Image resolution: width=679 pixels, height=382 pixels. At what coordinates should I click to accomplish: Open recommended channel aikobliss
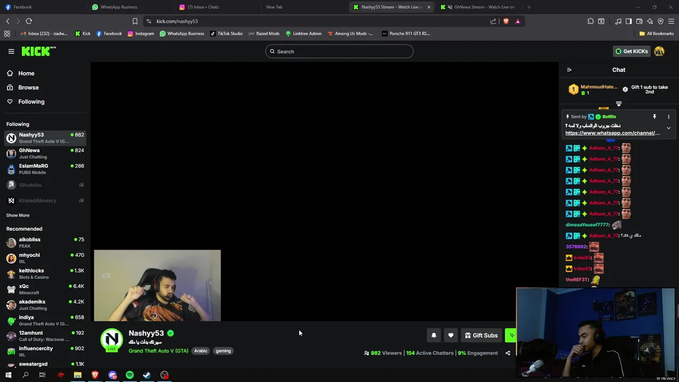[x=45, y=242]
